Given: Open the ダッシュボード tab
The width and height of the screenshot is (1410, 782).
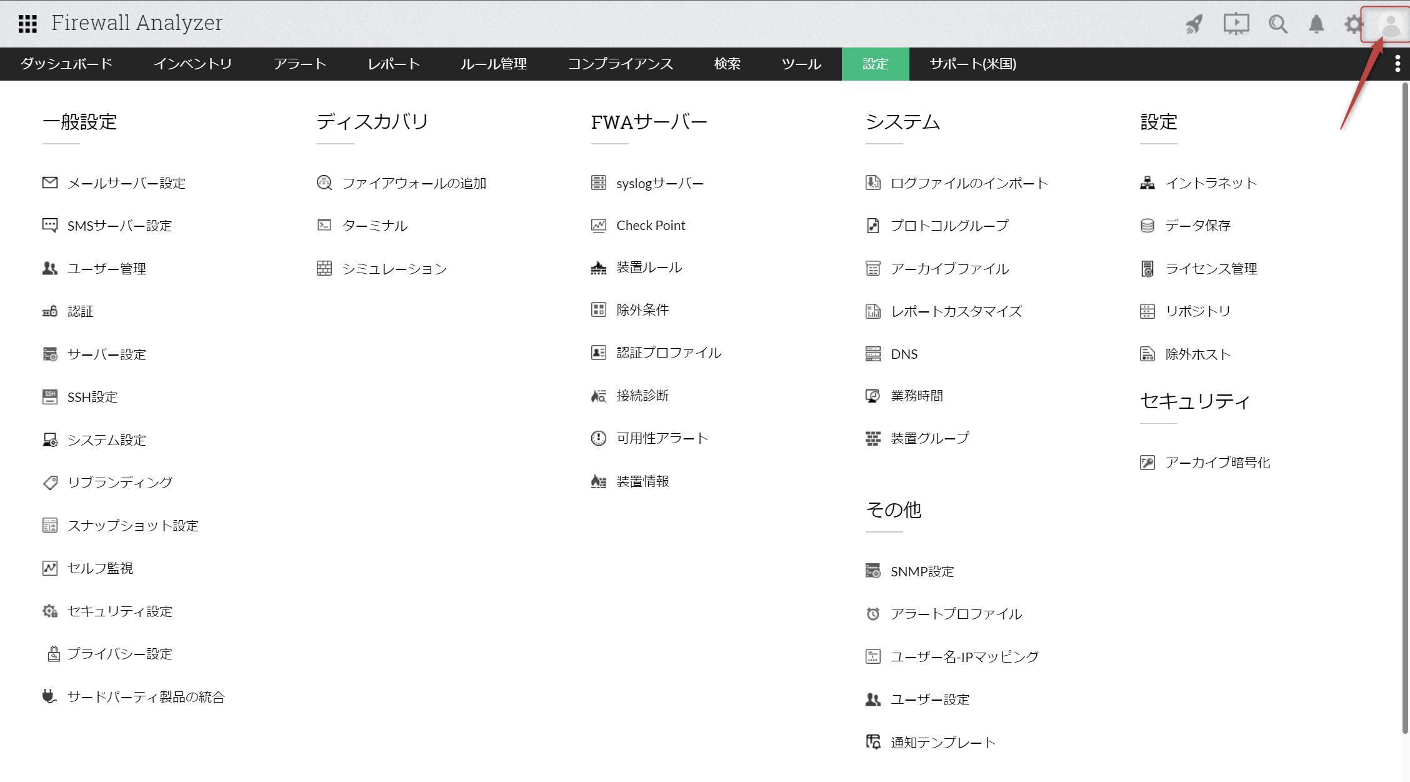Looking at the screenshot, I should tap(66, 64).
